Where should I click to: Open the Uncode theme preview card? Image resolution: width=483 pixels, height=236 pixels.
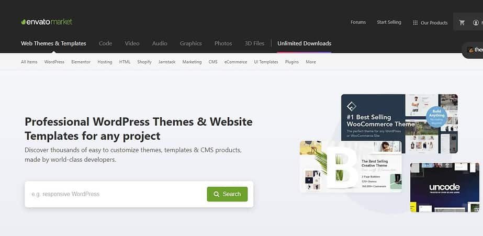pos(445,187)
